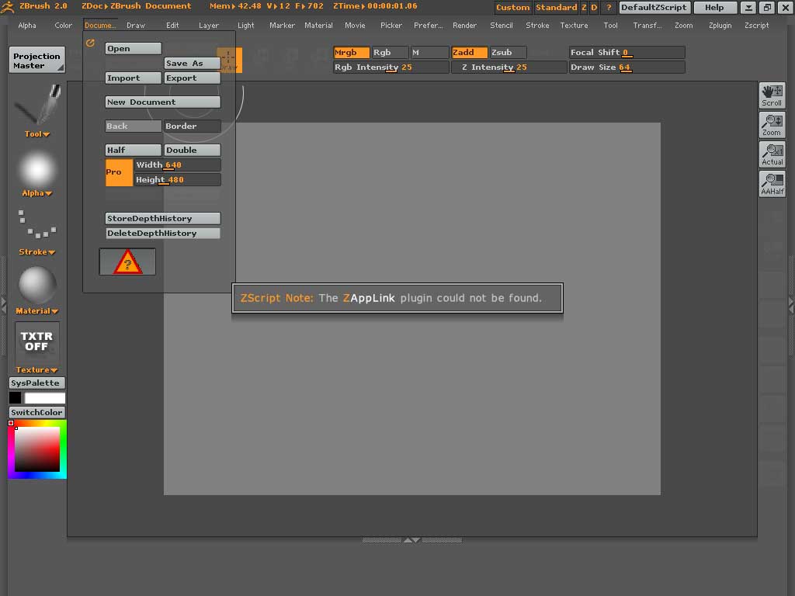Expand the left tray divider arrow

tap(4, 304)
